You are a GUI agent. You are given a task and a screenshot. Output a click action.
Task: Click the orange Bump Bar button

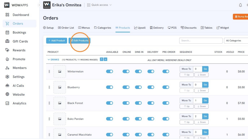241,17
